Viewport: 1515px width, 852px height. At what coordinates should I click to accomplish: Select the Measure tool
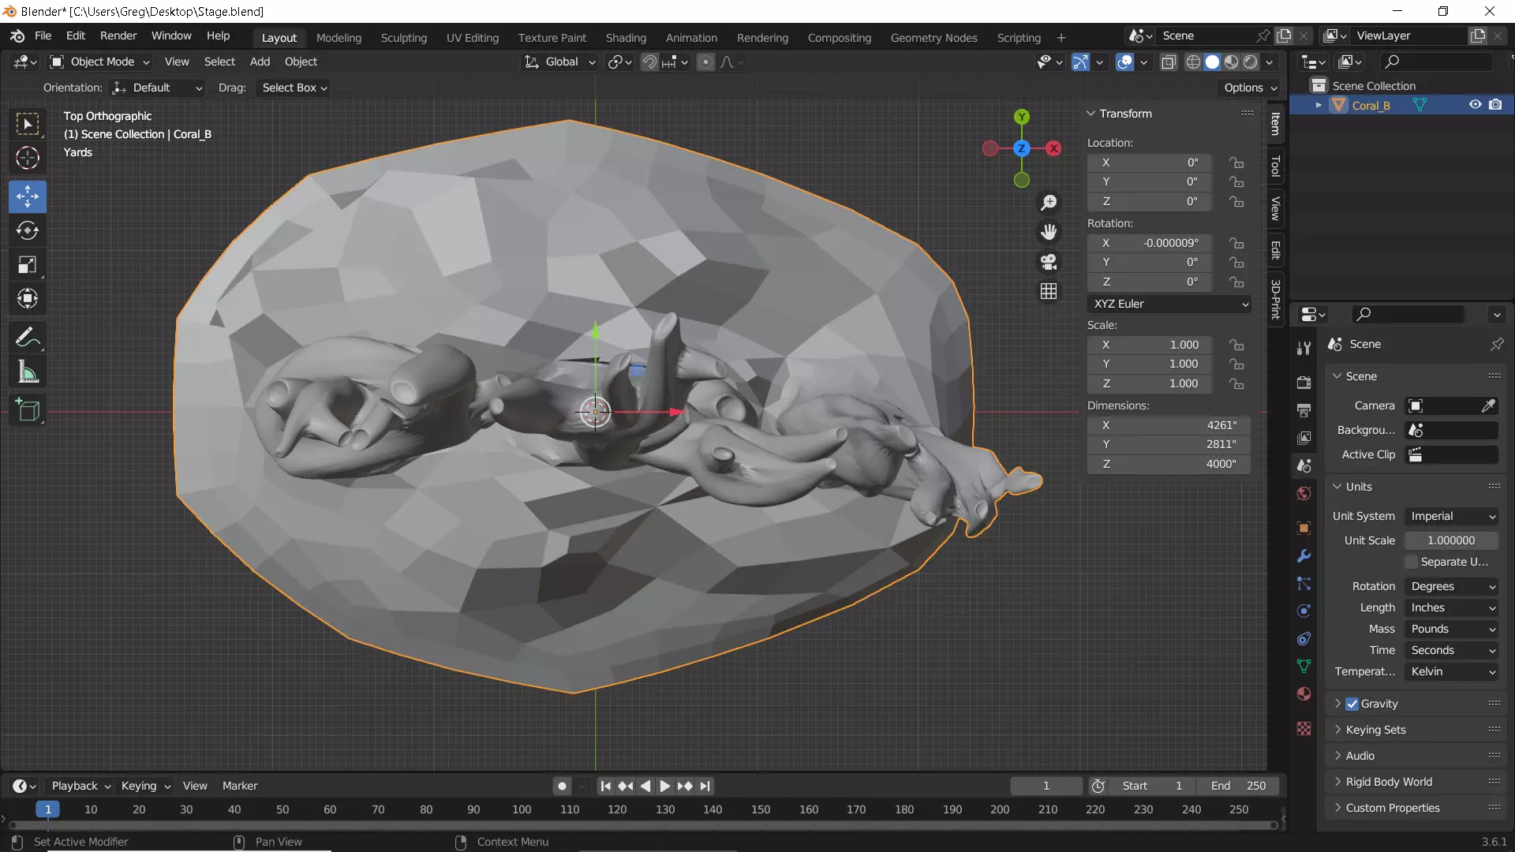28,372
